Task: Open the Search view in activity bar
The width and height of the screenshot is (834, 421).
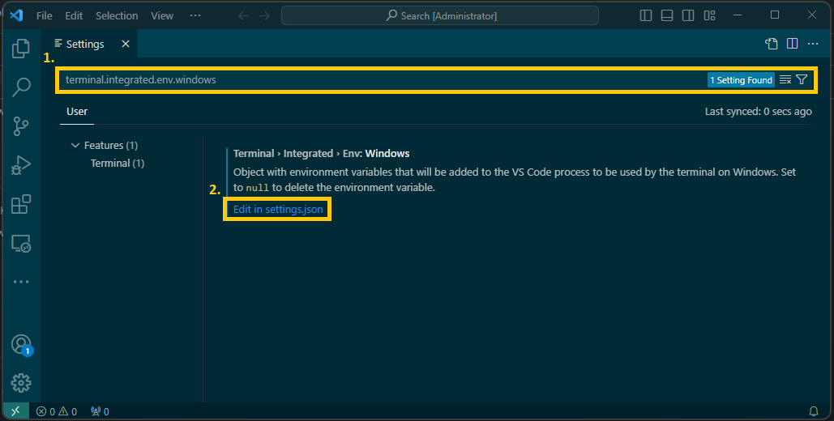Action: pos(21,87)
